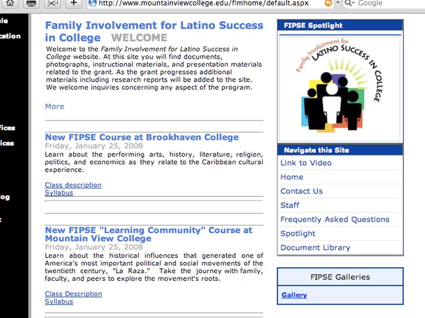Click the Latino Success in College logo image

coord(340,89)
